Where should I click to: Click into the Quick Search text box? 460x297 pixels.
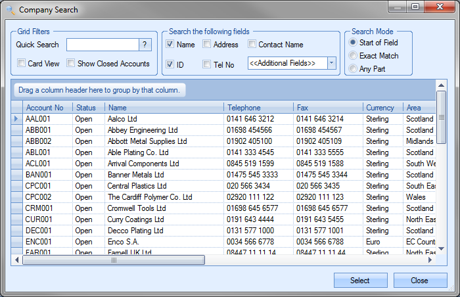102,45
